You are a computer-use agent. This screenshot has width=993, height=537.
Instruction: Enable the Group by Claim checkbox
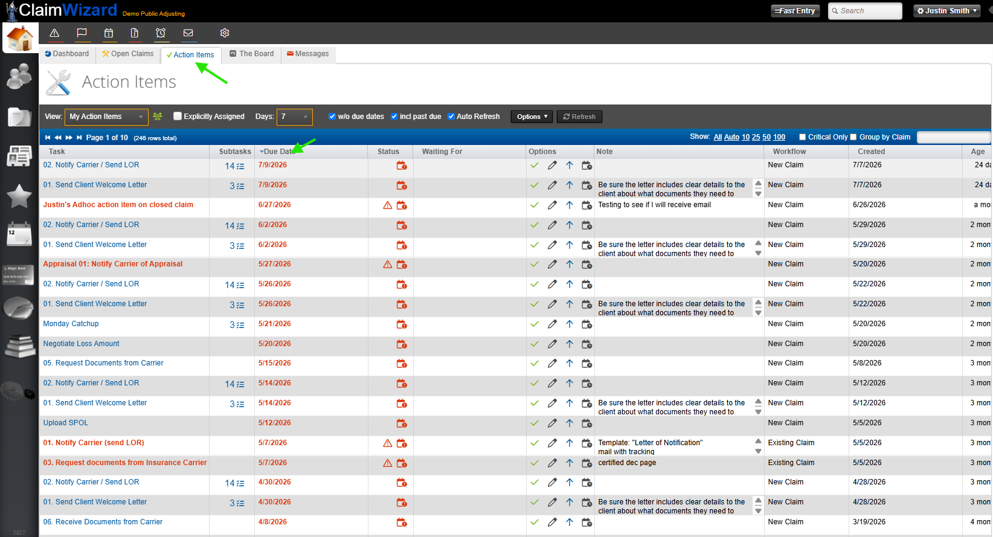pyautogui.click(x=853, y=137)
